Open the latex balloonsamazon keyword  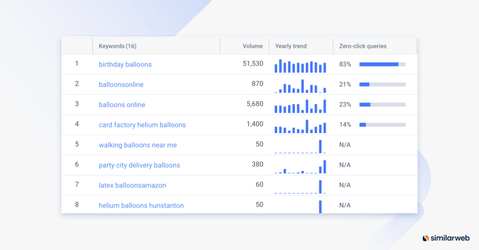tap(132, 185)
